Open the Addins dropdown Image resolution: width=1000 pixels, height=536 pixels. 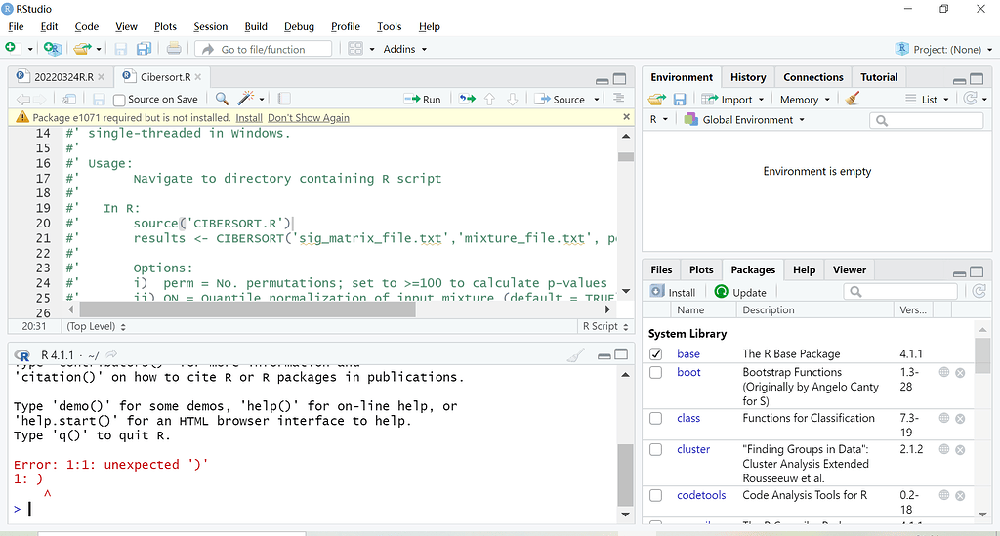click(x=405, y=49)
